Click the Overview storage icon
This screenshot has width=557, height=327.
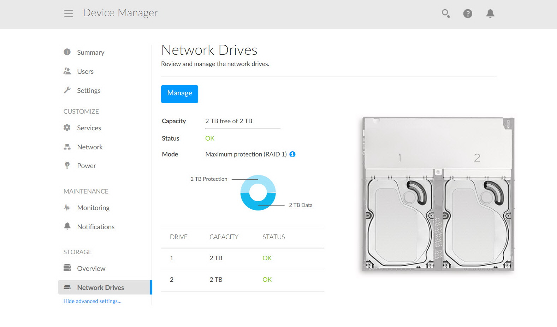pyautogui.click(x=67, y=268)
